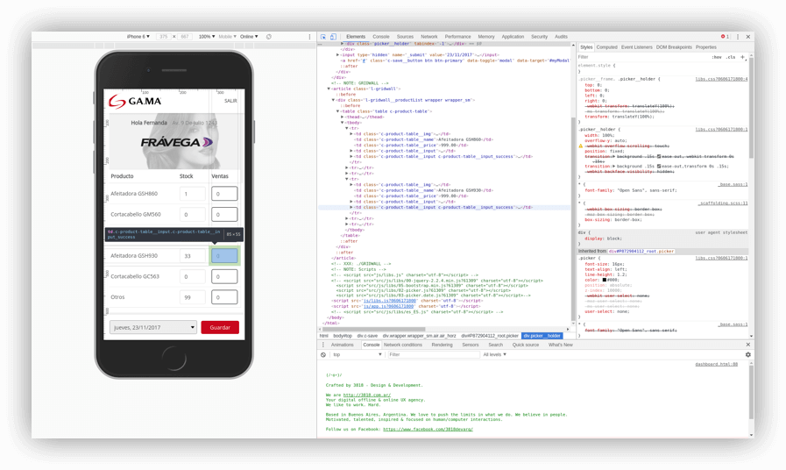Click the Stock input for Afeitadora G5H930
The image size is (786, 470).
tap(192, 256)
